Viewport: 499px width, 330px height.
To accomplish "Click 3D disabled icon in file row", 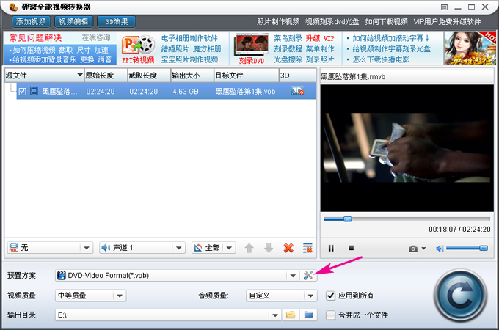I will 297,91.
